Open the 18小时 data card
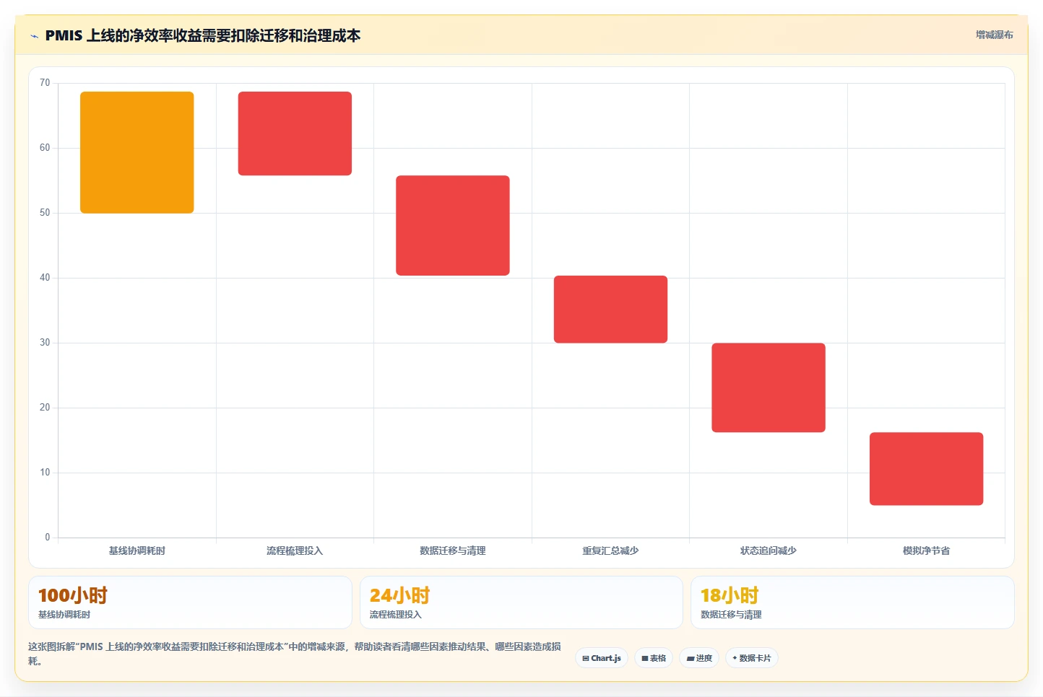1043x697 pixels. [x=852, y=602]
